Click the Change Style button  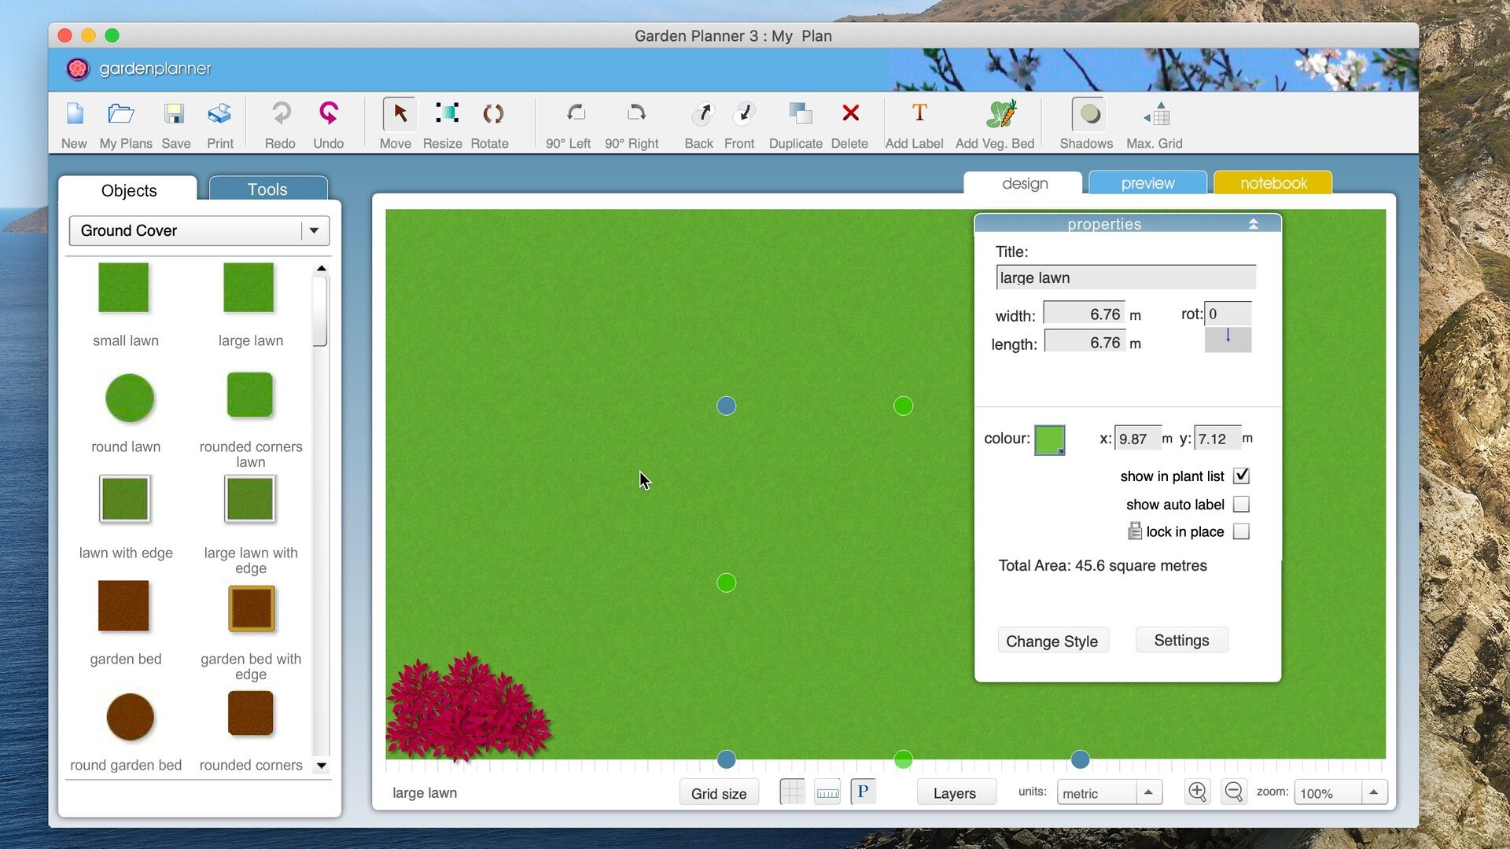[1051, 640]
